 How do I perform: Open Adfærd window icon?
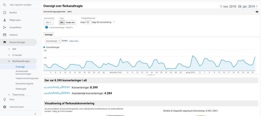point(5,35)
